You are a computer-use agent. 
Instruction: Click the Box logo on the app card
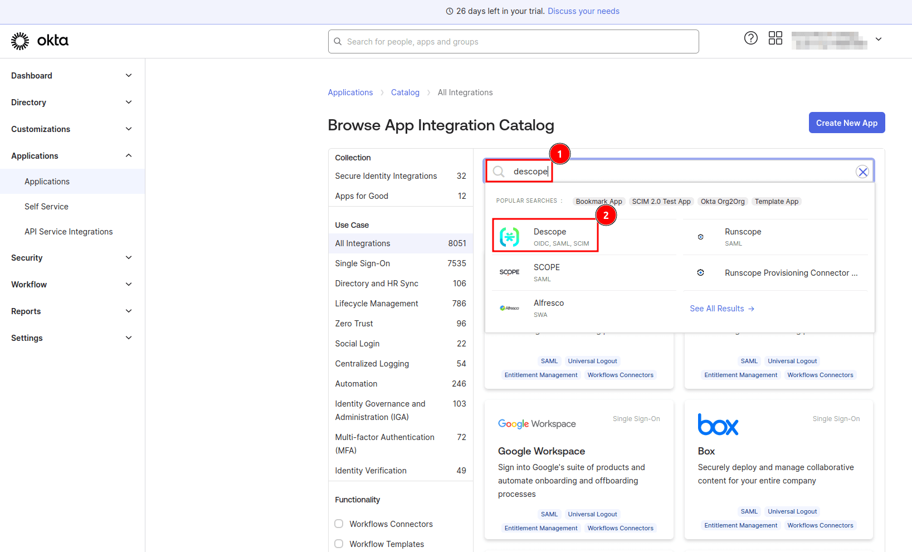[x=718, y=424]
